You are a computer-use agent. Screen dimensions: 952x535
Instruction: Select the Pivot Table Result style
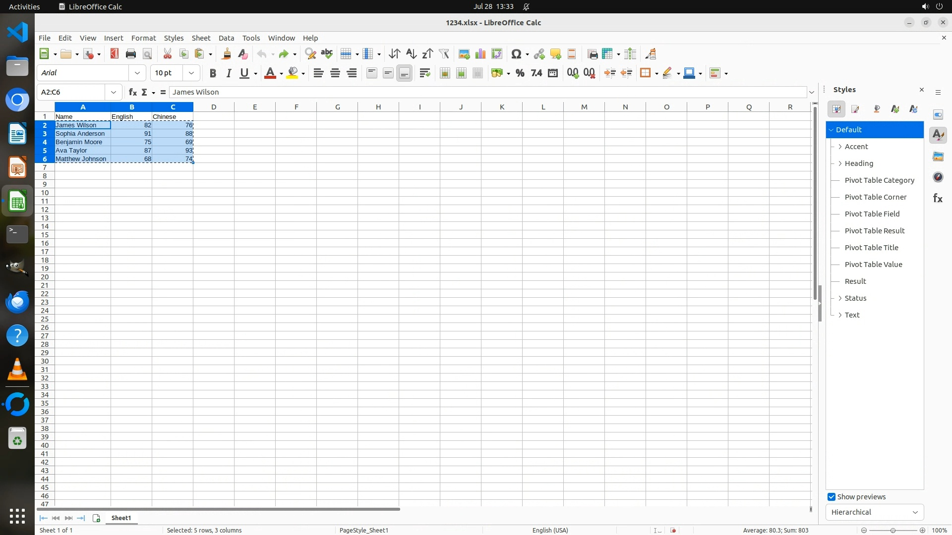pos(874,231)
